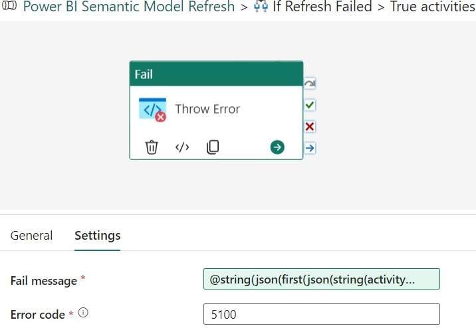The width and height of the screenshot is (476, 328).
Task: Click the green arrow to add activity
Action: (277, 147)
